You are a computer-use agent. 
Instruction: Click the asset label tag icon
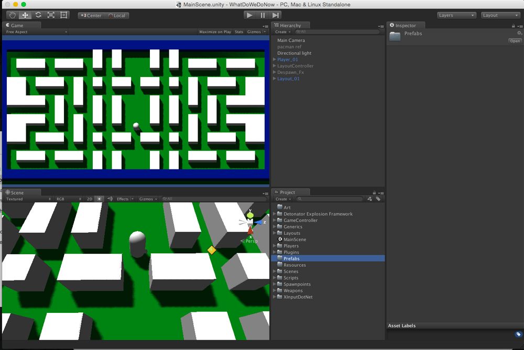(518, 334)
